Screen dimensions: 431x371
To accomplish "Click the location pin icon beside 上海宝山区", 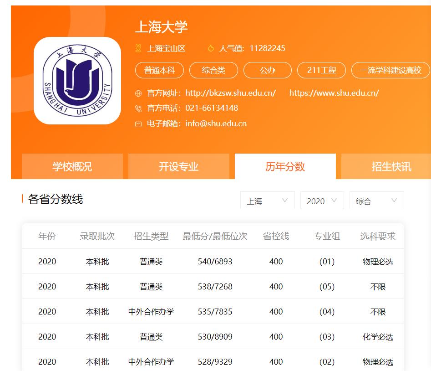I will tap(137, 47).
